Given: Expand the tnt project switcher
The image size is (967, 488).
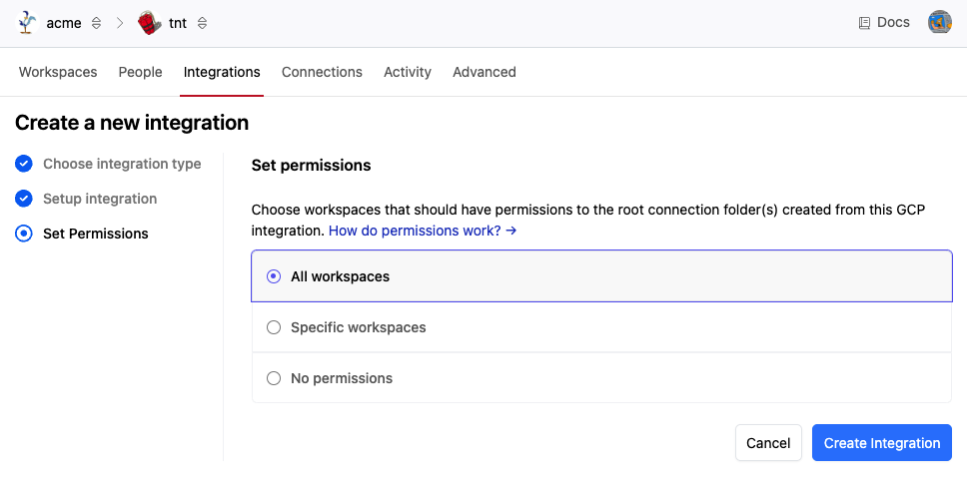Looking at the screenshot, I should (203, 23).
